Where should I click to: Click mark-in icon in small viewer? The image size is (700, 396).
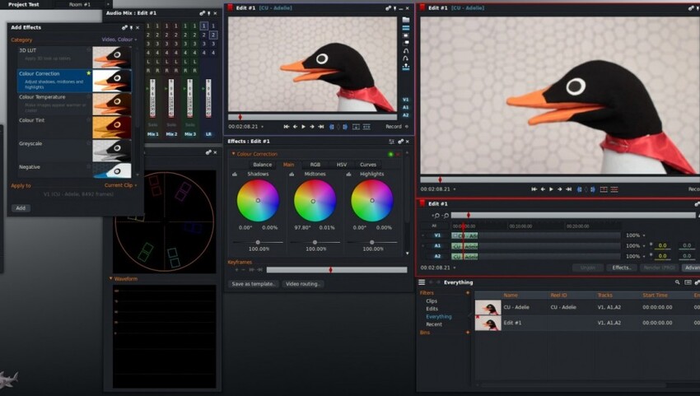[x=331, y=127]
